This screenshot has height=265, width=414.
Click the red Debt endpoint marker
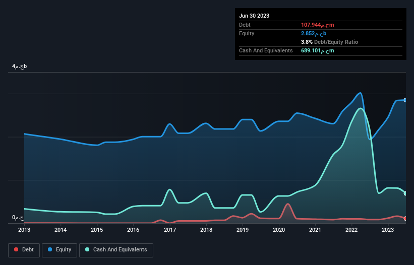tap(405, 219)
